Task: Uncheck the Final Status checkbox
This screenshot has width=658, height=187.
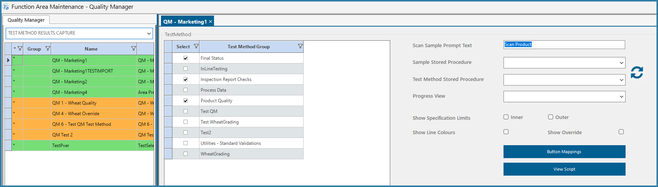Action: [x=186, y=58]
